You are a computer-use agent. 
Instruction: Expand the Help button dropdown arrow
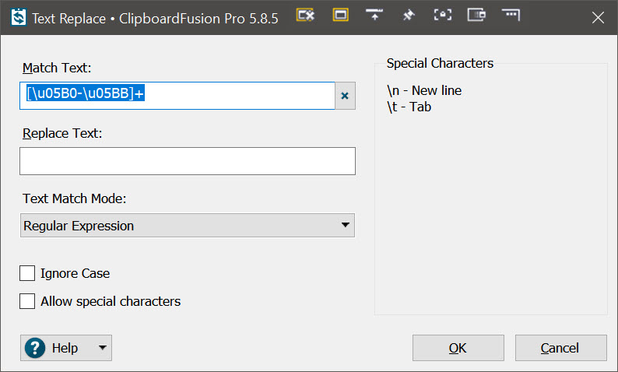(102, 348)
